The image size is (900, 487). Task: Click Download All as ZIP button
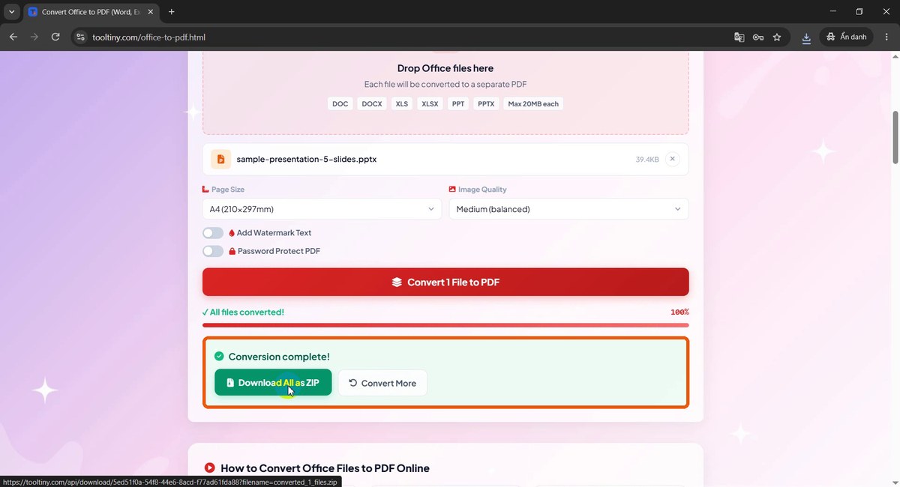(x=273, y=383)
